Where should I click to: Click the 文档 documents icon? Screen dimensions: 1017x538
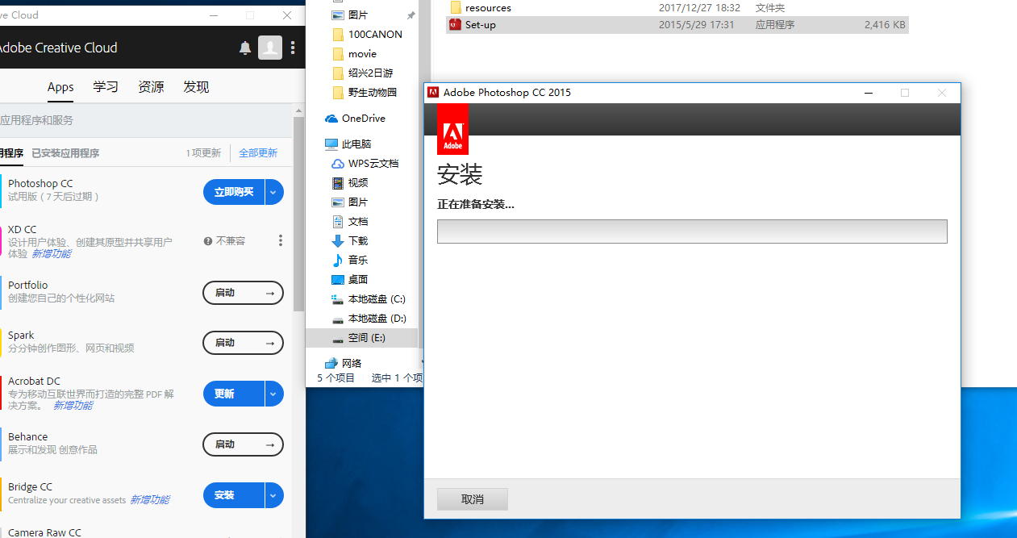click(338, 222)
